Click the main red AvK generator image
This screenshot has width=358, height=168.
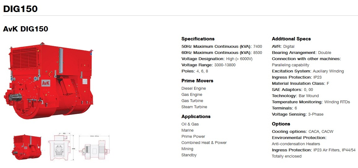coord(49,80)
